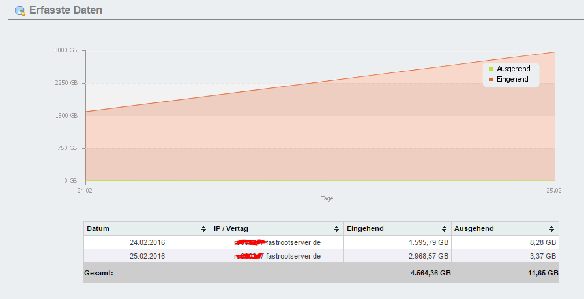This screenshot has height=299, width=584.
Task: Click the green Ausgehend legend swatch
Action: pyautogui.click(x=491, y=69)
